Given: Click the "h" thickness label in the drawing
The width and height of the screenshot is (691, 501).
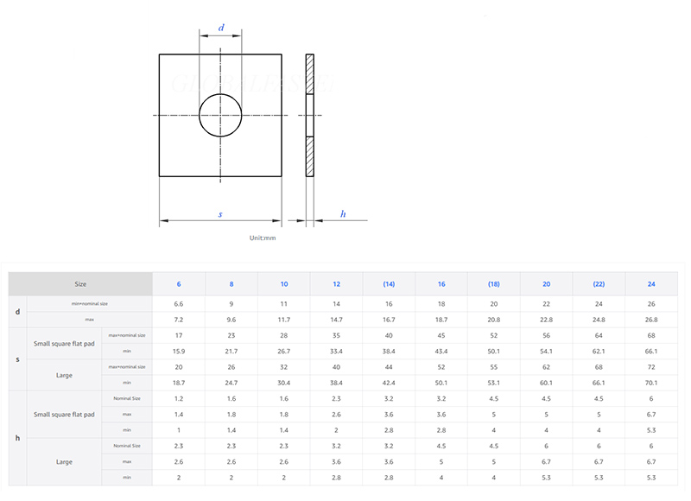Looking at the screenshot, I should click(x=343, y=213).
